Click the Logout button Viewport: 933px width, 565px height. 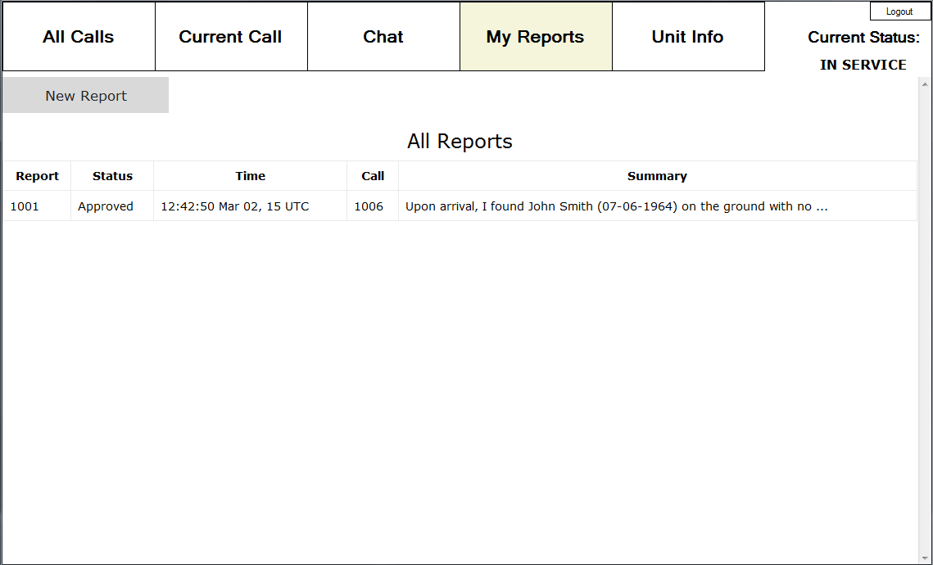click(899, 11)
